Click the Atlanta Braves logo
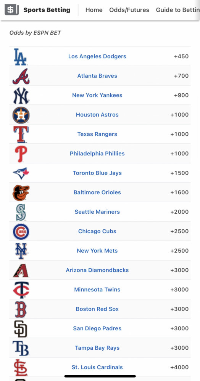200x381 pixels. [x=21, y=76]
